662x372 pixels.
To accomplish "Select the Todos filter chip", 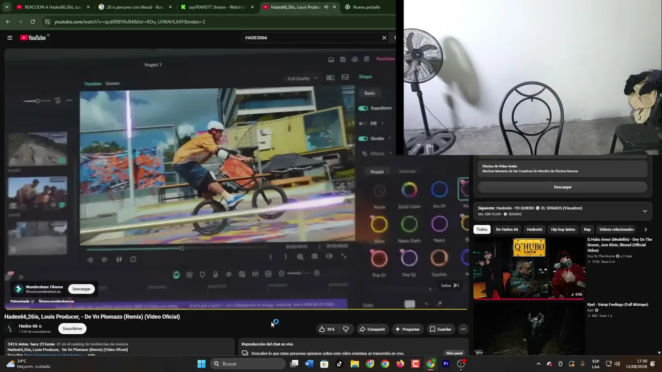I will click(482, 229).
